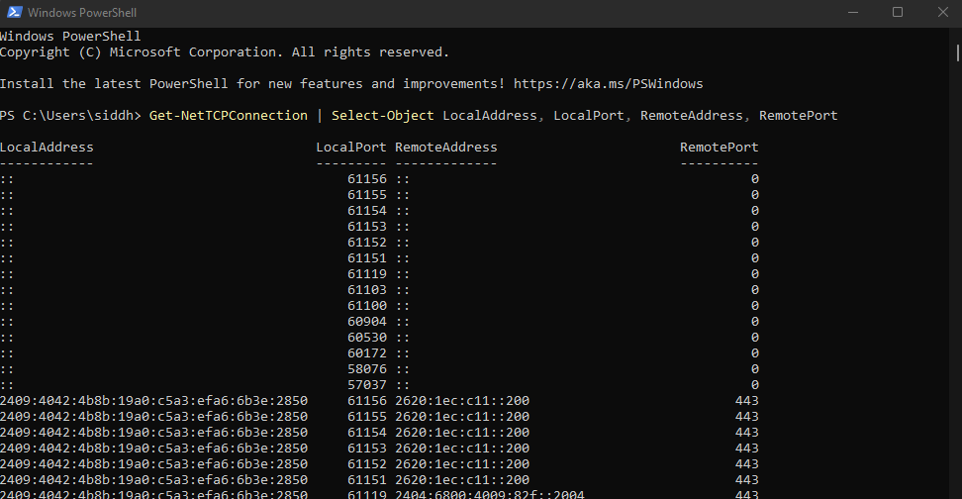Screen dimensions: 962x499
Task: Click port 61153 in the row with remote port 443
Action: point(367,449)
